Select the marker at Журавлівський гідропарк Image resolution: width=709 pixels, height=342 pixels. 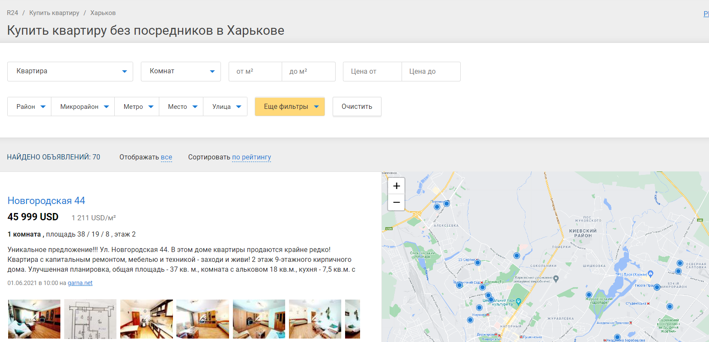pos(589,294)
